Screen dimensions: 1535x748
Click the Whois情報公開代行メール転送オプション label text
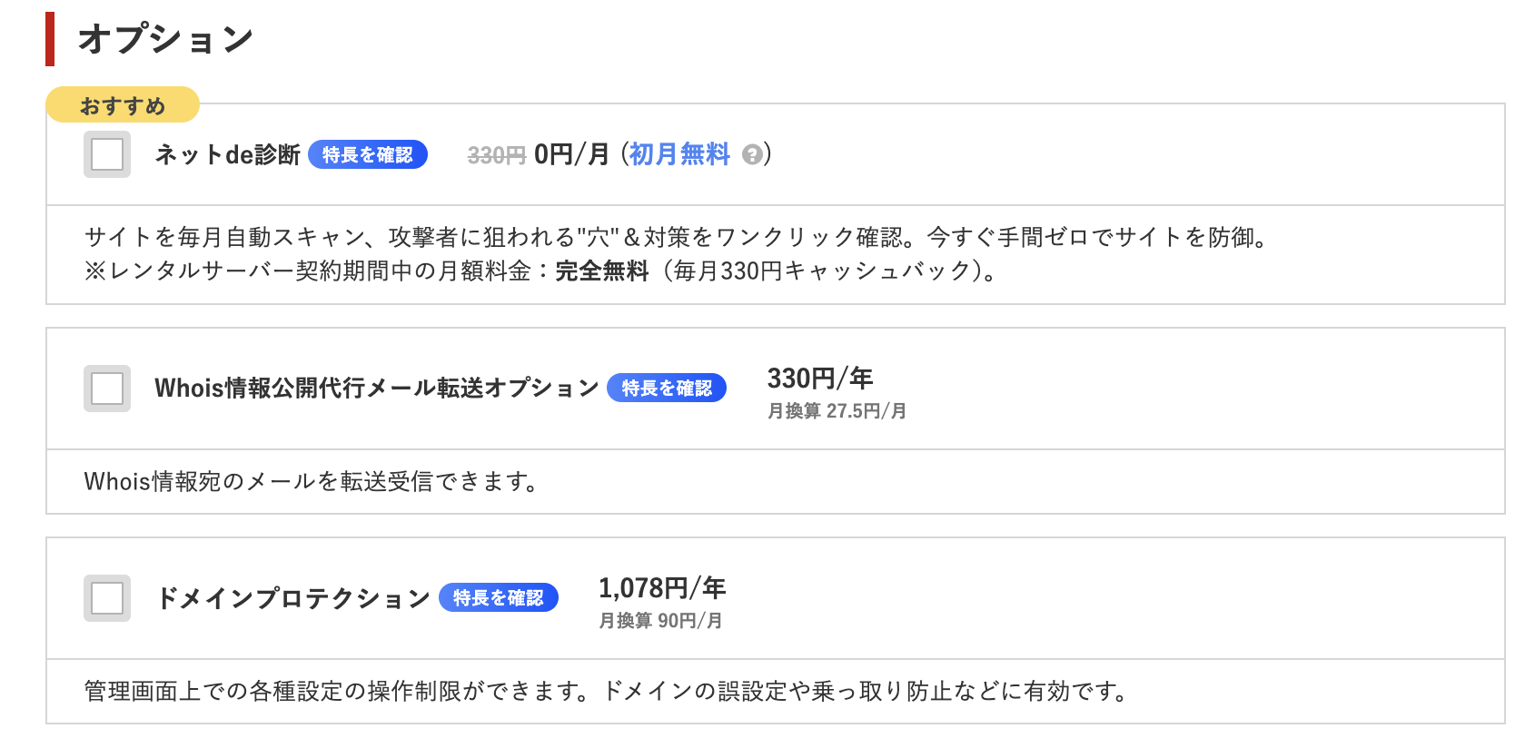click(376, 389)
